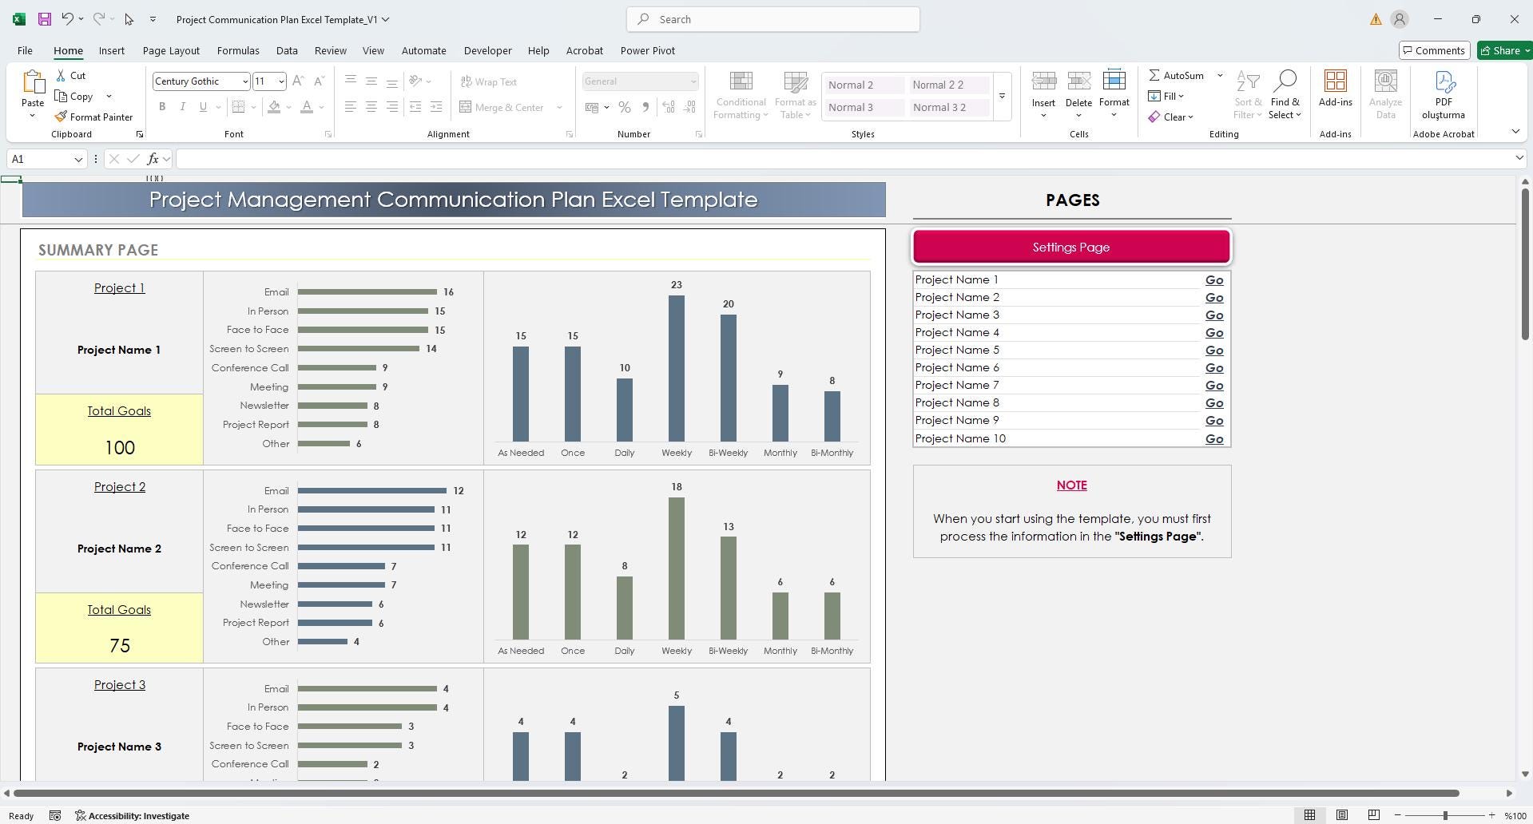The height and width of the screenshot is (824, 1533).
Task: Open the Format cells icon
Action: [1114, 81]
